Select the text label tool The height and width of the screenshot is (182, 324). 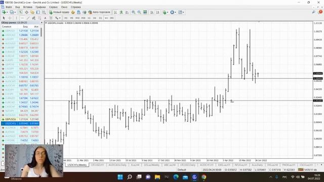51,18
